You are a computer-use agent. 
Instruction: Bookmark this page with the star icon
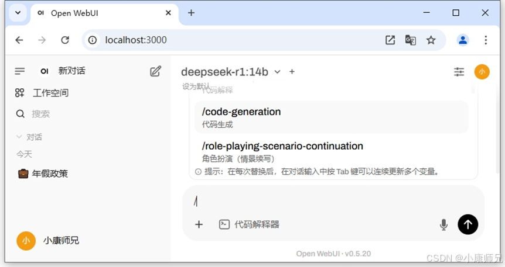coord(431,40)
